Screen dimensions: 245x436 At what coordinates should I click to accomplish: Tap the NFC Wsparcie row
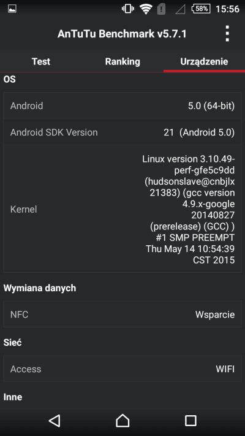[123, 314]
